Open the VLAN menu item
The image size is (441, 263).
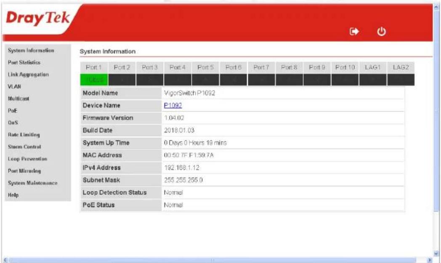point(14,87)
